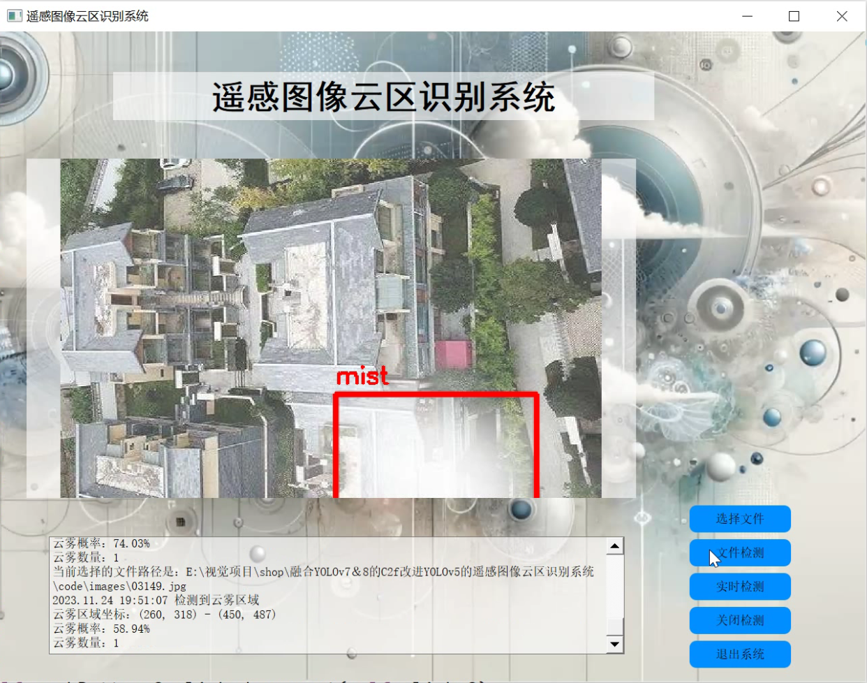The width and height of the screenshot is (867, 683).
Task: Select the log line 云雾概率: 74.03%
Action: (101, 543)
